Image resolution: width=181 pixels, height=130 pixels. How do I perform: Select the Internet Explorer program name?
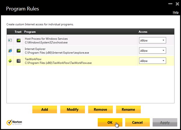35,49
